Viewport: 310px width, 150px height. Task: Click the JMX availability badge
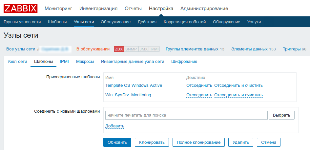pyautogui.click(x=144, y=49)
